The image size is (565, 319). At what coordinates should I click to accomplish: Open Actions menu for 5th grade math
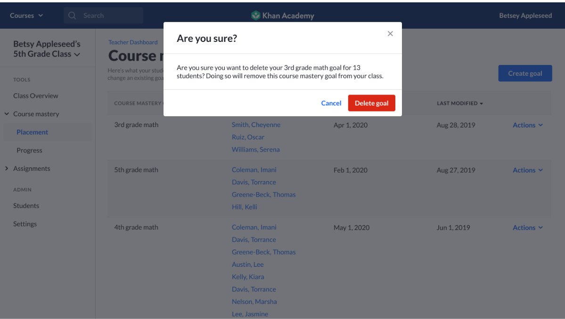[527, 170]
